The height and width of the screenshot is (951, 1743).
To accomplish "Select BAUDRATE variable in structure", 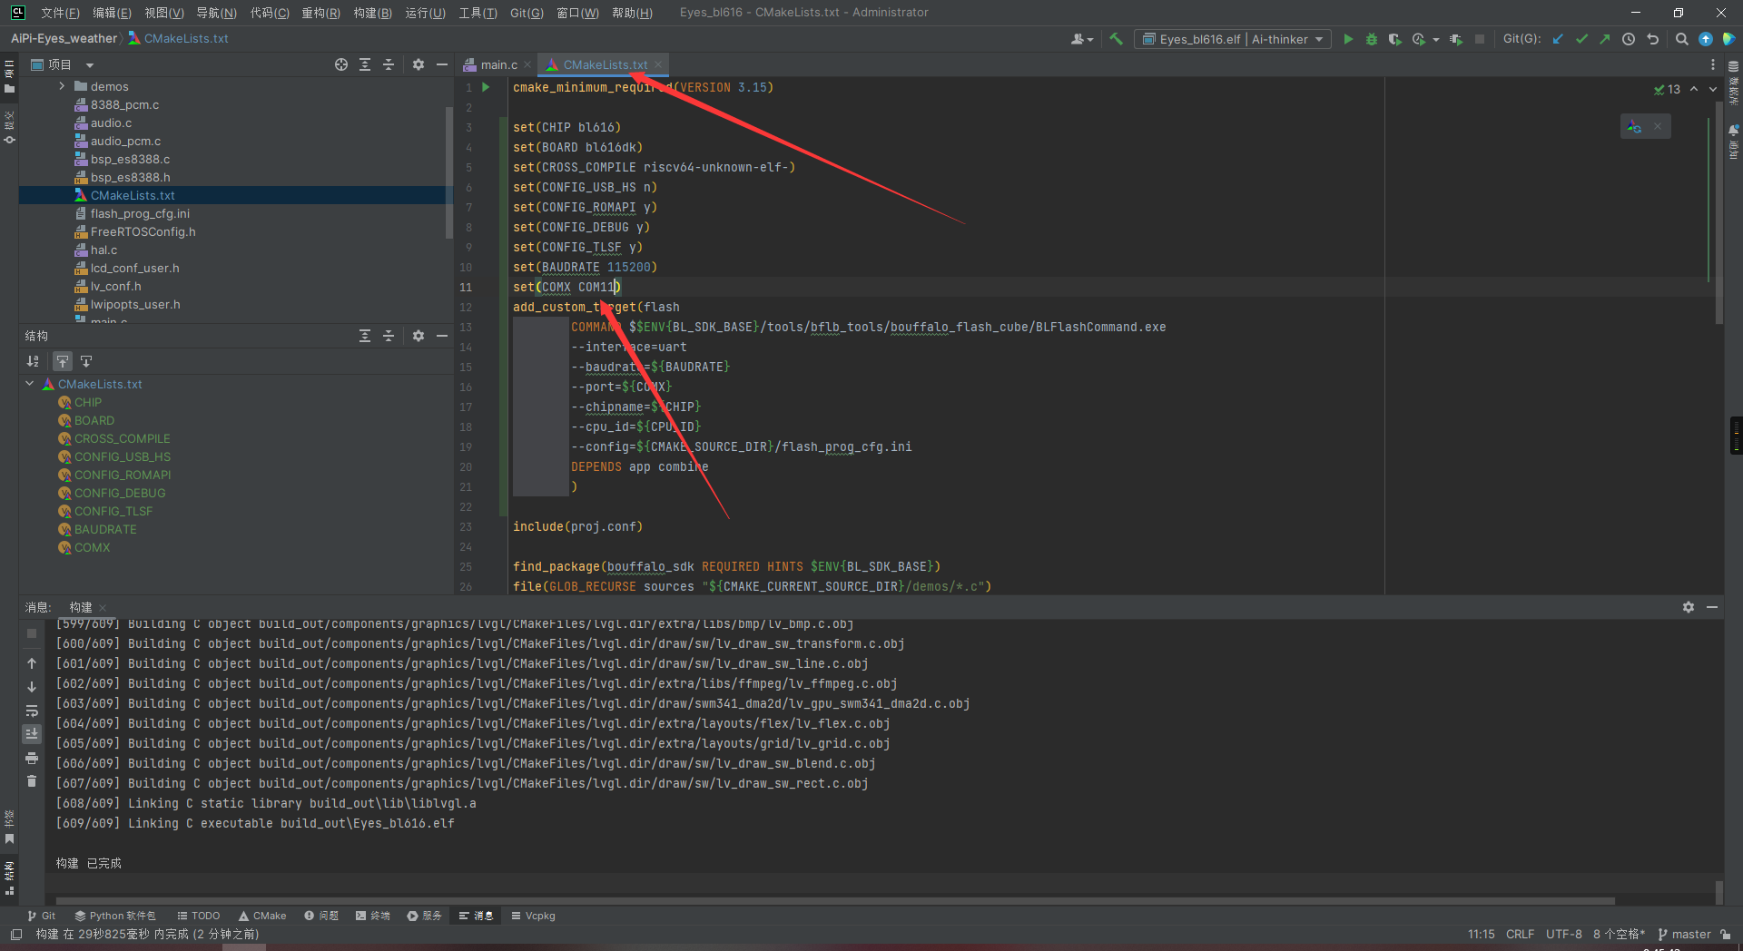I will (105, 529).
